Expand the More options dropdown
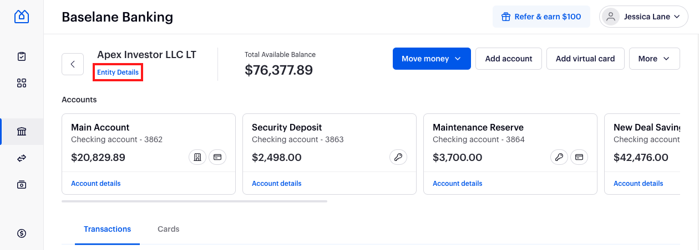The image size is (699, 250). click(x=654, y=59)
